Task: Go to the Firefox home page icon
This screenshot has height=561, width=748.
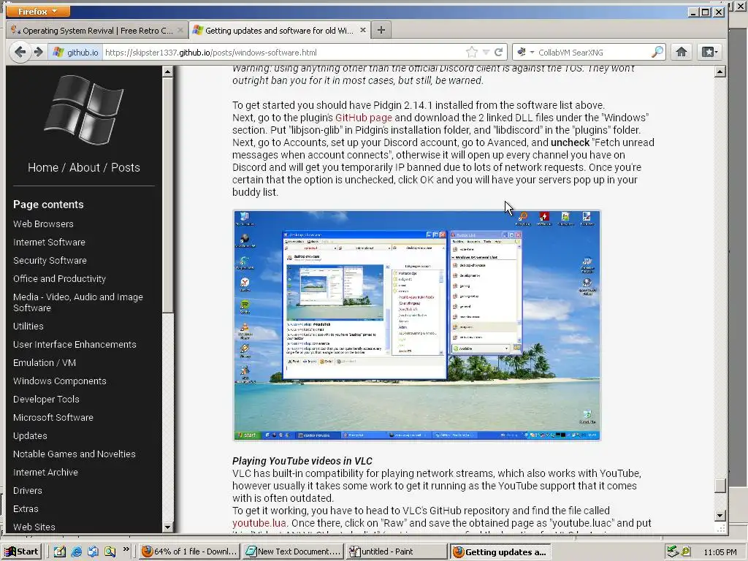Action: pos(682,52)
